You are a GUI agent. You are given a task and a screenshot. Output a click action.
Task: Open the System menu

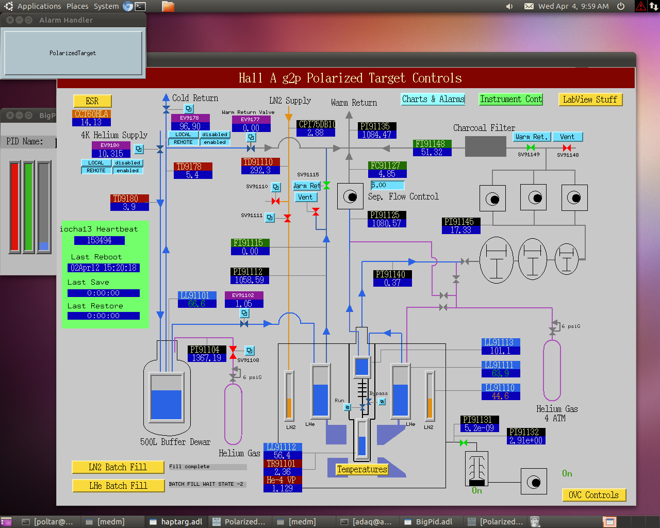click(x=106, y=6)
